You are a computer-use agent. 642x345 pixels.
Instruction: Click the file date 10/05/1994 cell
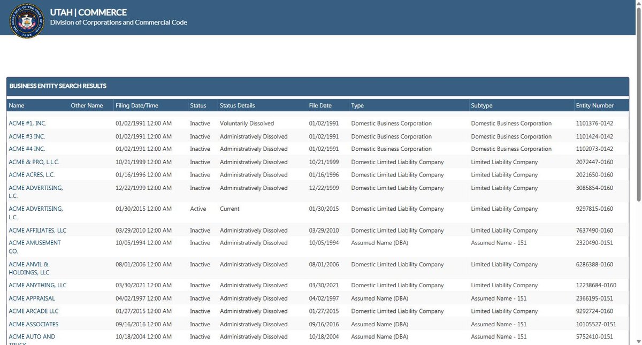324,242
